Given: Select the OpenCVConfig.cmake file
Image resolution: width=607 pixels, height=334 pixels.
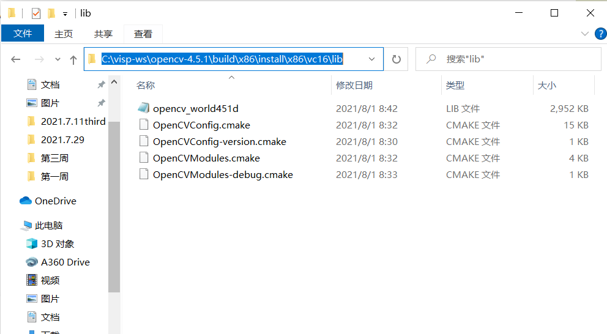Looking at the screenshot, I should [201, 125].
